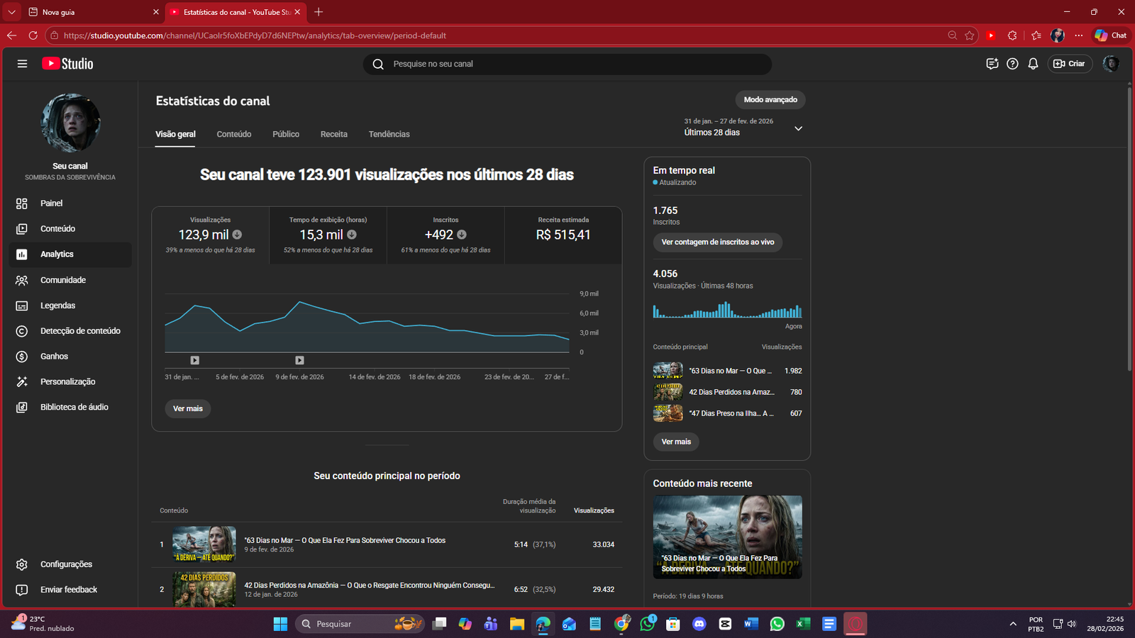The height and width of the screenshot is (638, 1135).
Task: Click the video marker on 9 de fev.
Action: click(x=299, y=360)
